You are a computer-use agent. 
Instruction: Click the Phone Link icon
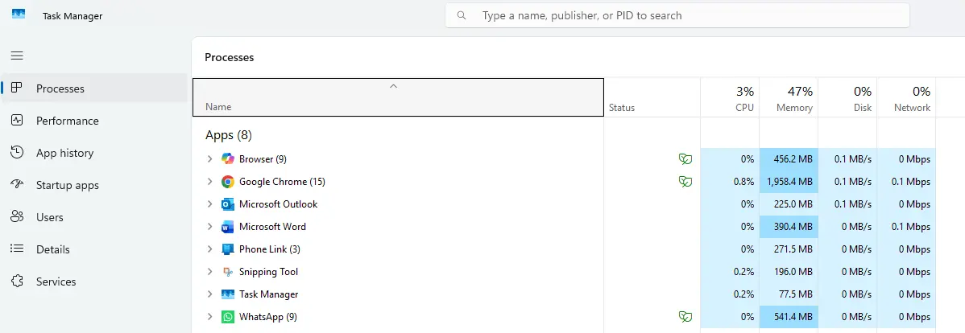pyautogui.click(x=228, y=249)
